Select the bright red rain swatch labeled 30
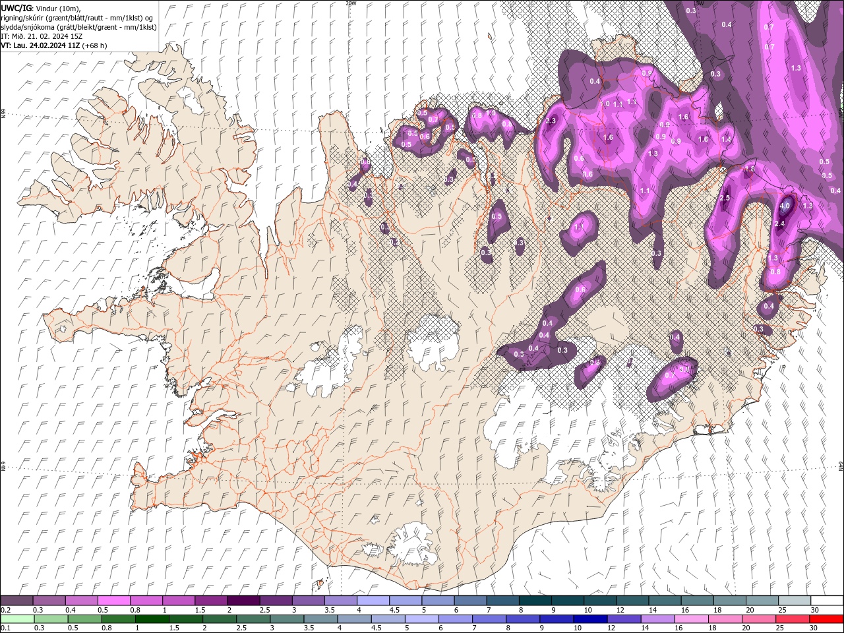Screen dimensions: 844x633 [827, 619]
